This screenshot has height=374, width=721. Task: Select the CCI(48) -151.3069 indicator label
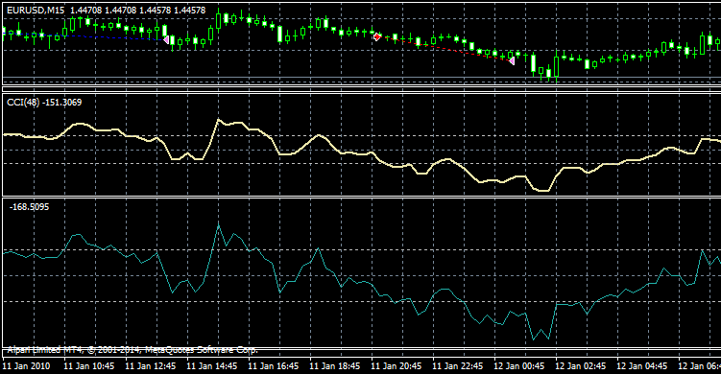(44, 103)
